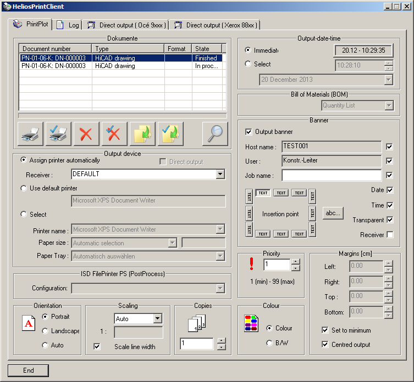Switch to the Log tab

68,25
